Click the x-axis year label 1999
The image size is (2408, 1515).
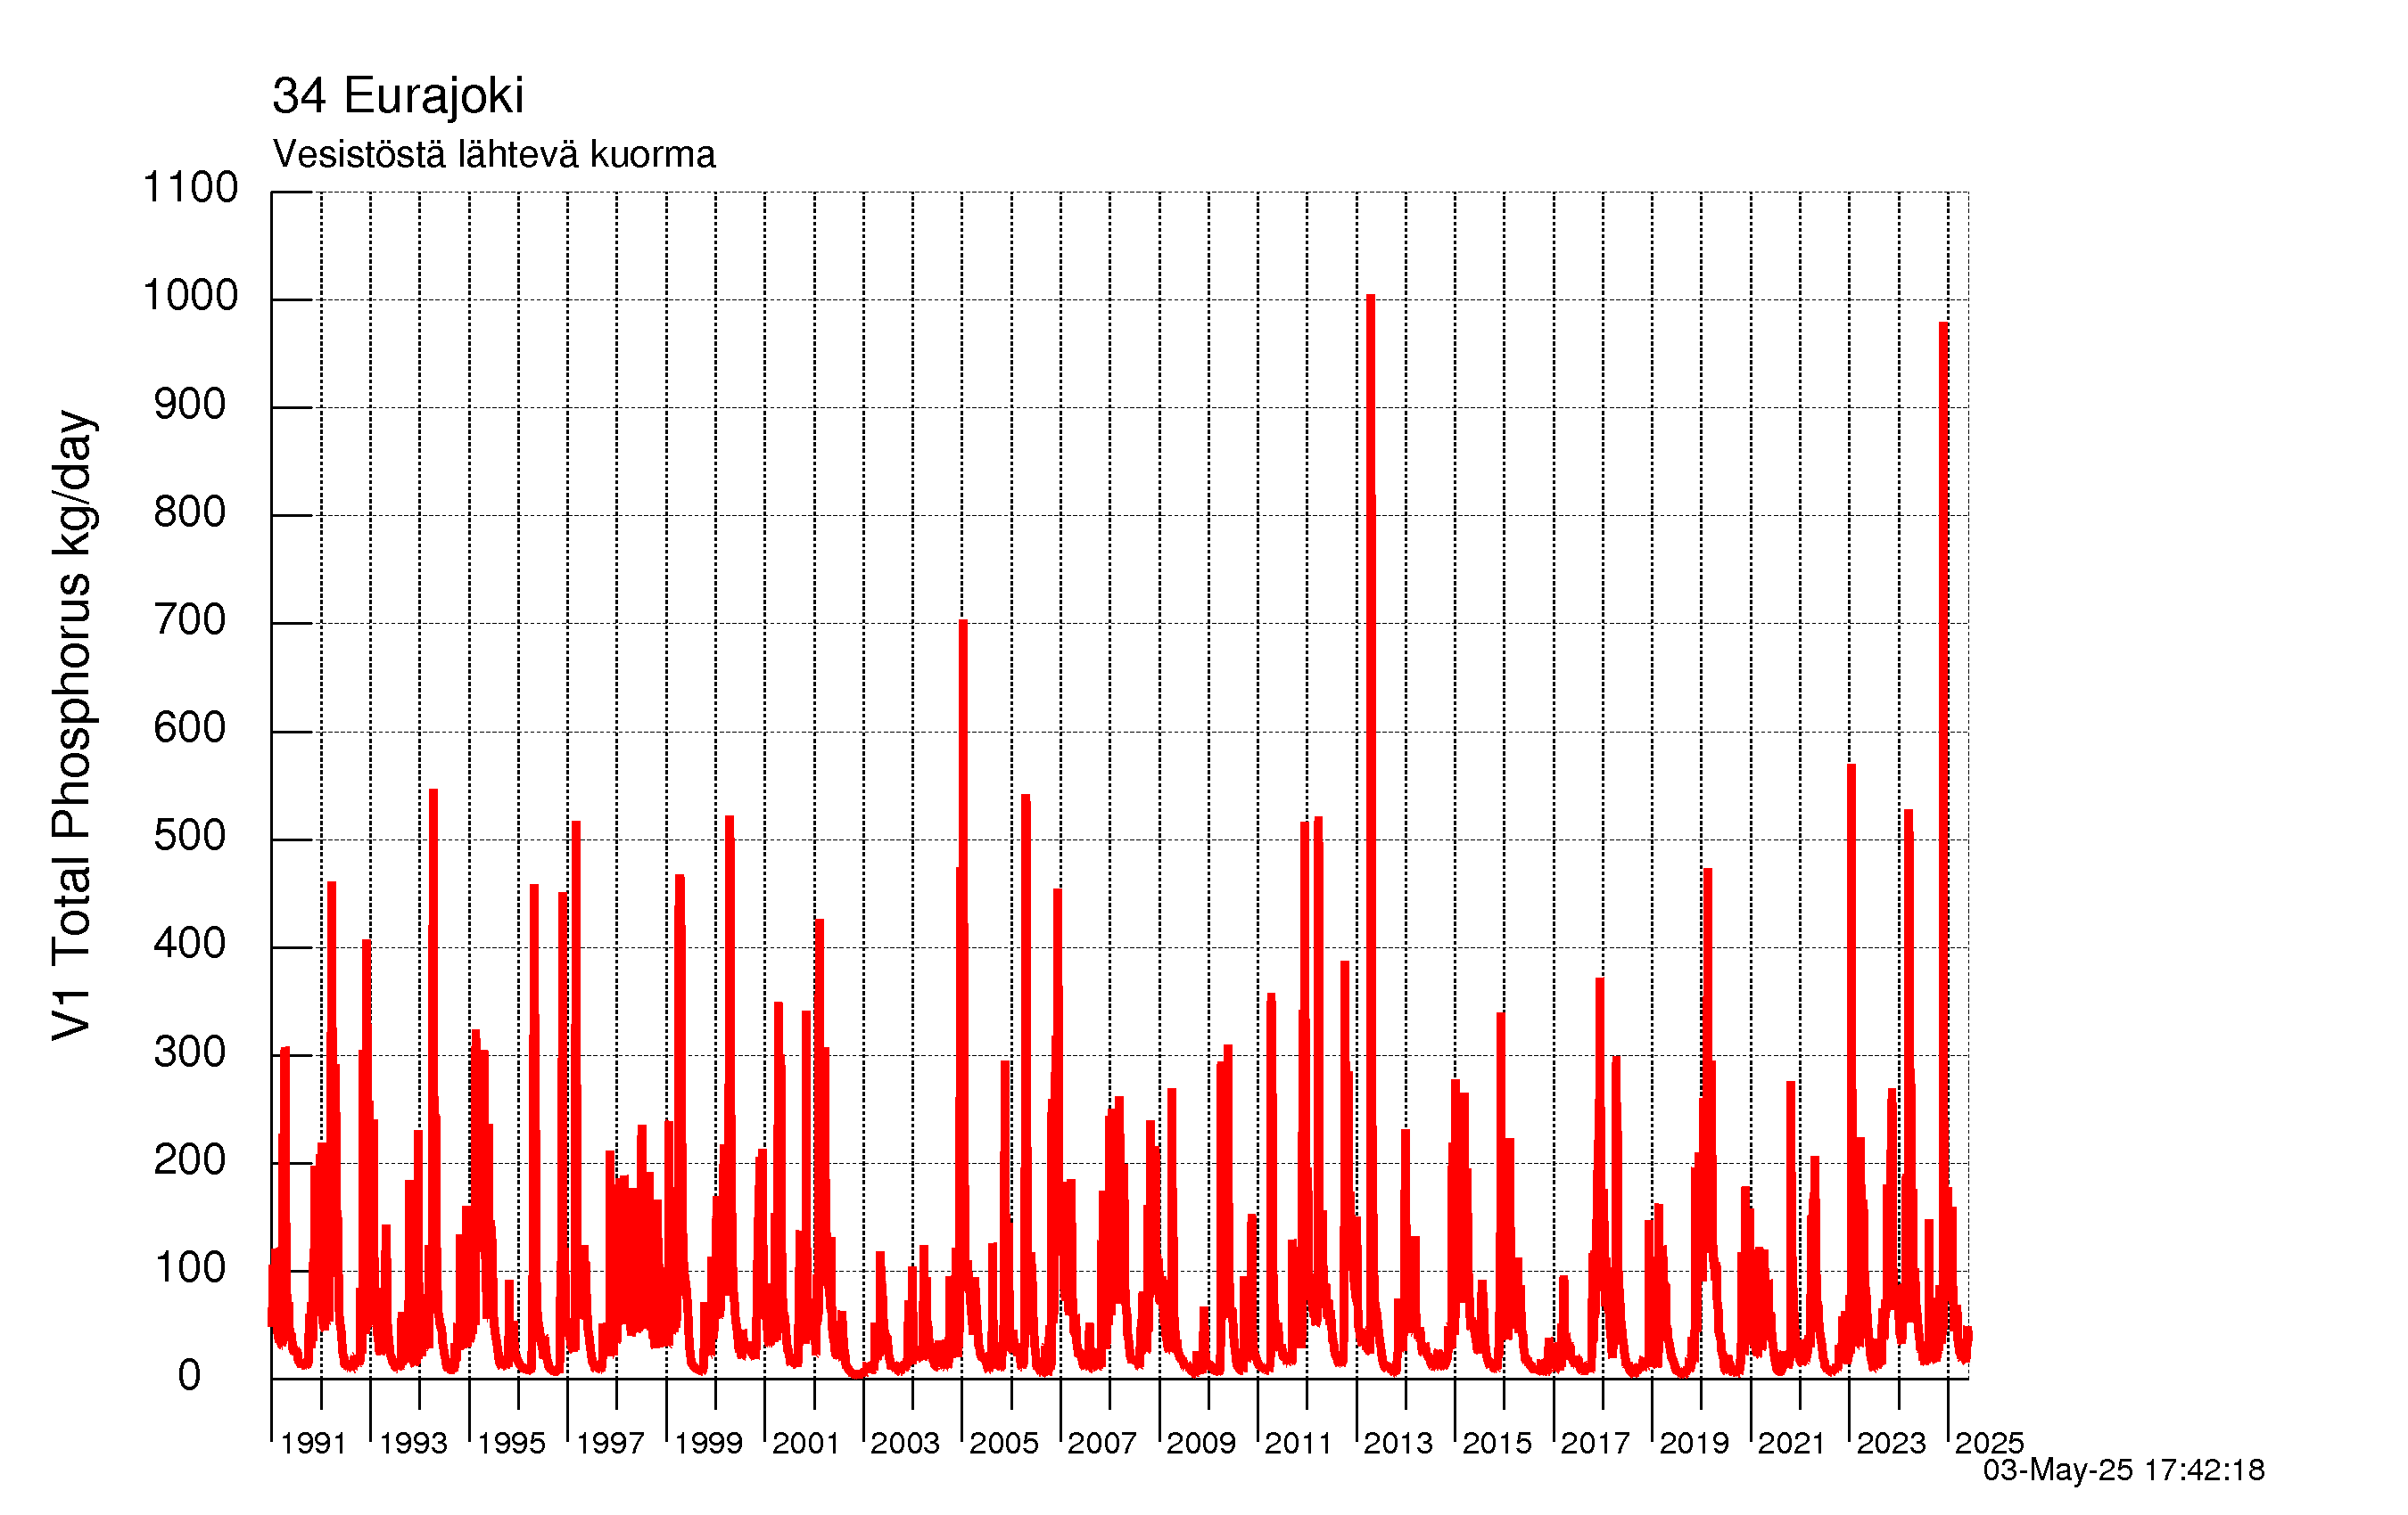709,1443
